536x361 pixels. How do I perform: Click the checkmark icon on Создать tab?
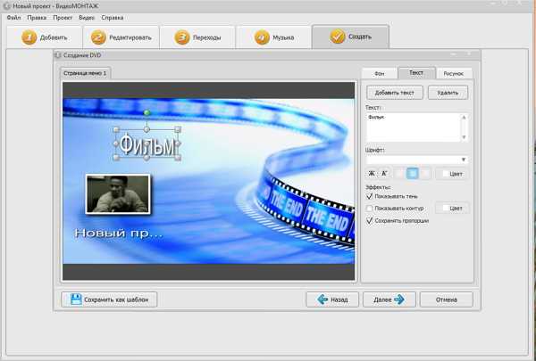337,37
